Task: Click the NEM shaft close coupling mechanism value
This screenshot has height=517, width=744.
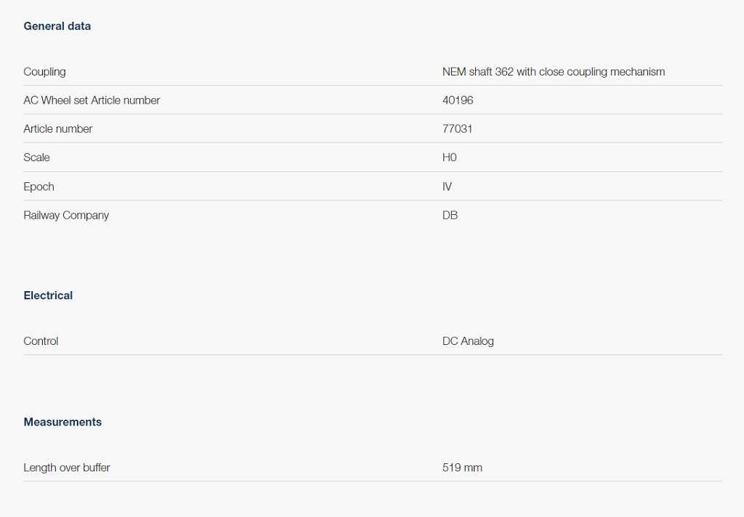Action: coord(553,72)
